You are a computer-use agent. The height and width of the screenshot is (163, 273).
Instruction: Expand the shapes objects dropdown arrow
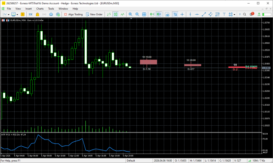pyautogui.click(x=234, y=15)
